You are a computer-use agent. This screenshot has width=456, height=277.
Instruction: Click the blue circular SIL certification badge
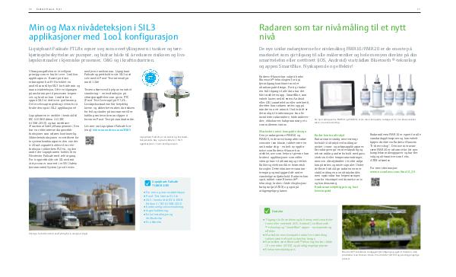150,78
